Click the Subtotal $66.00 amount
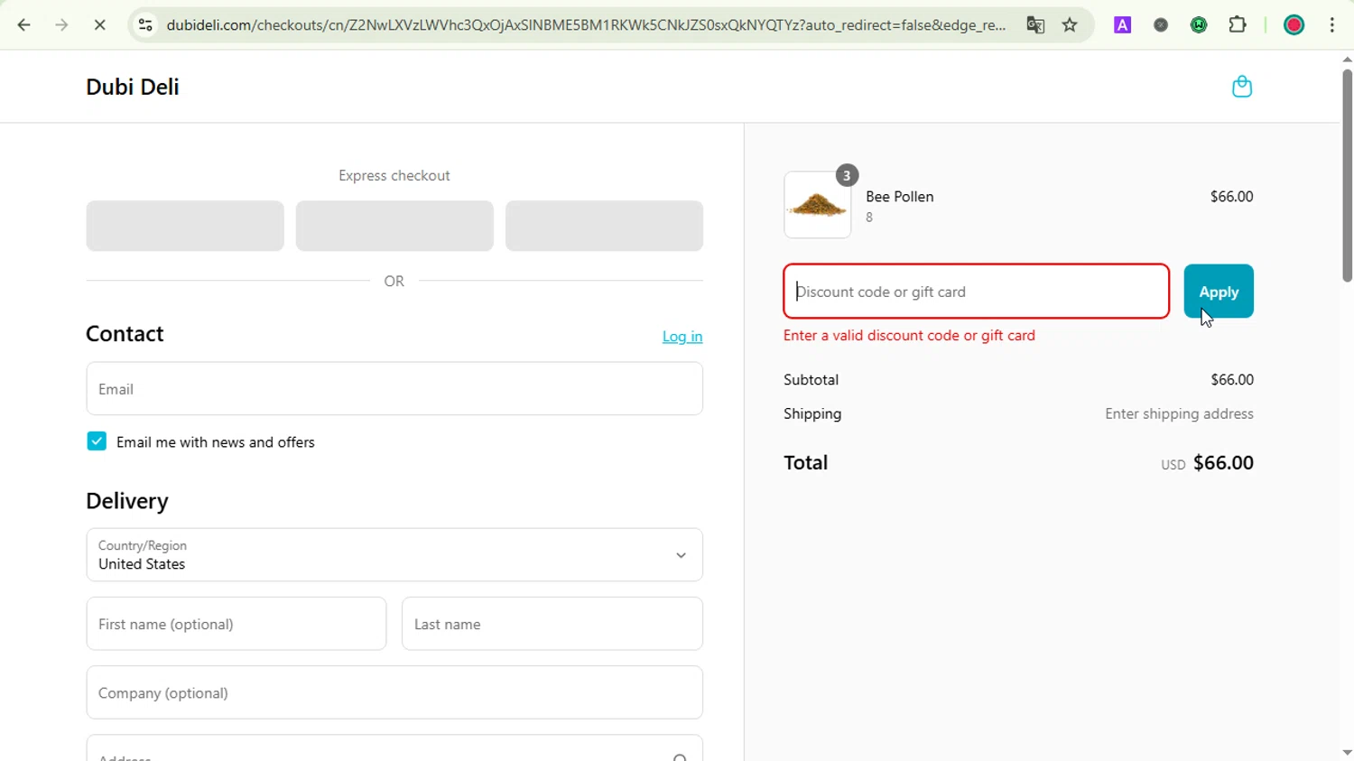Image resolution: width=1354 pixels, height=761 pixels. [x=1232, y=380]
